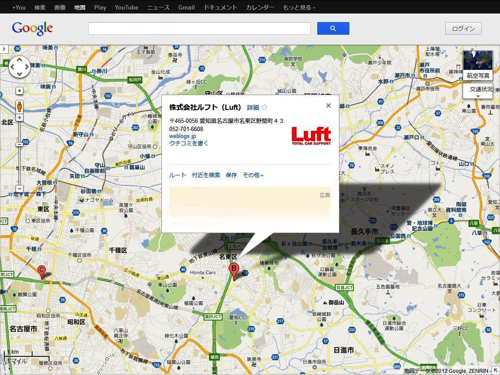Screen dimensions: 500x375
Task: Click the 昭和区 ward label
Action: pos(76,322)
